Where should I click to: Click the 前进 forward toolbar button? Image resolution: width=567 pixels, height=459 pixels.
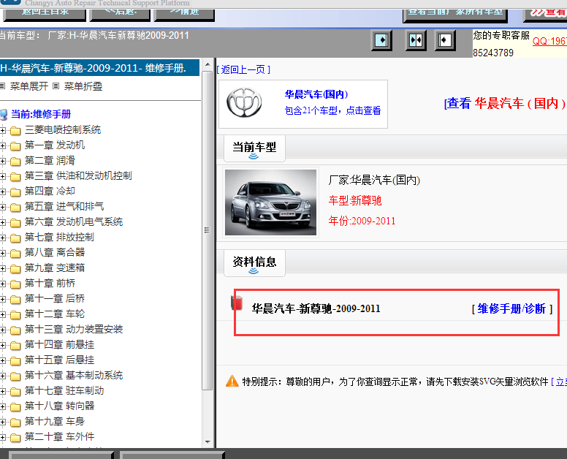tap(184, 15)
